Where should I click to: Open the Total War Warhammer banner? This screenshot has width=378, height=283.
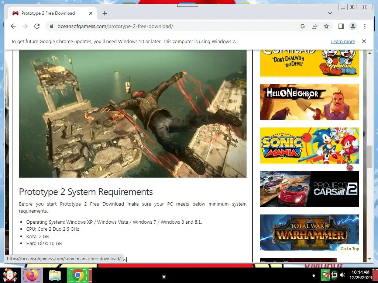(x=310, y=233)
